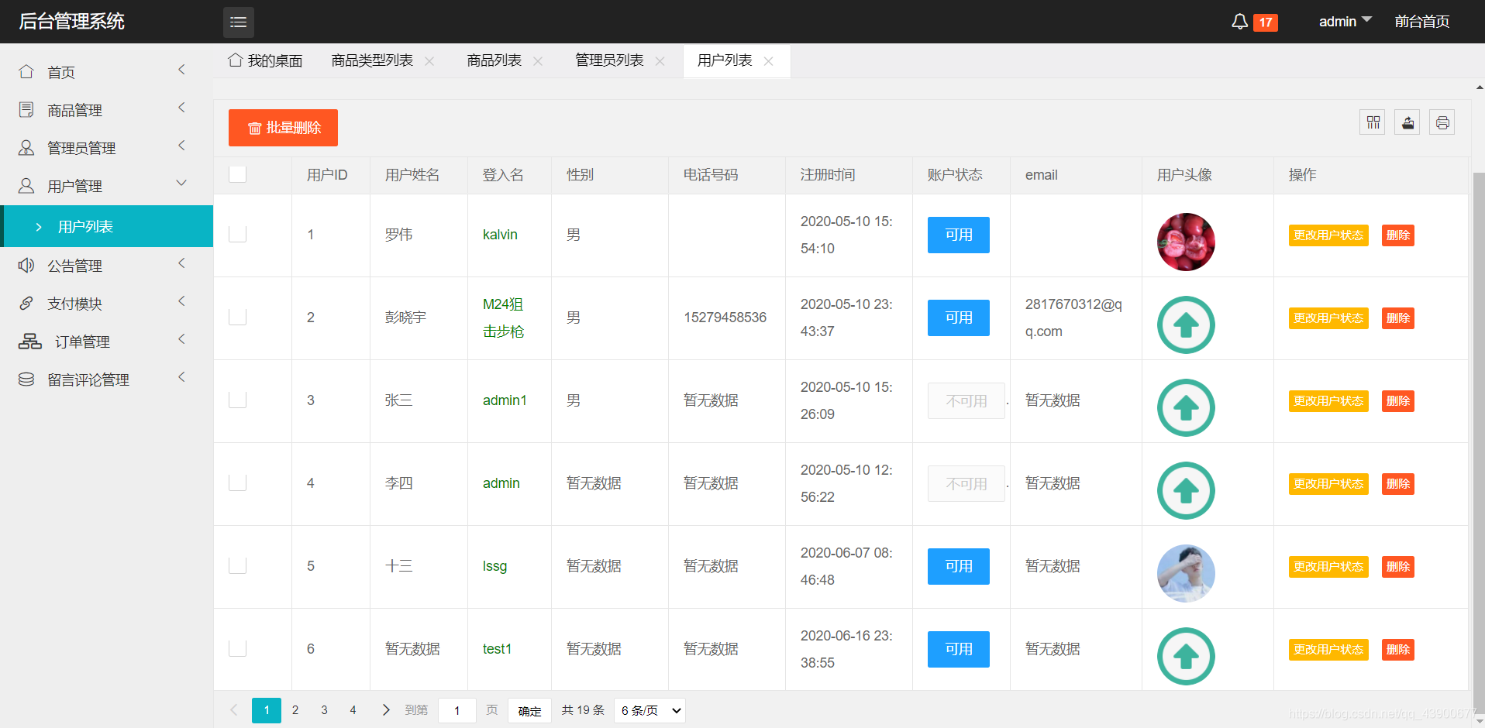1485x728 pixels.
Task: Go to page 4 in pagination
Action: click(353, 710)
